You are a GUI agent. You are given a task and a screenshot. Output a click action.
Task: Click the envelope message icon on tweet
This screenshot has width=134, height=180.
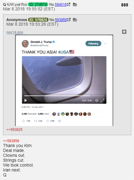pyautogui.click(x=60, y=121)
